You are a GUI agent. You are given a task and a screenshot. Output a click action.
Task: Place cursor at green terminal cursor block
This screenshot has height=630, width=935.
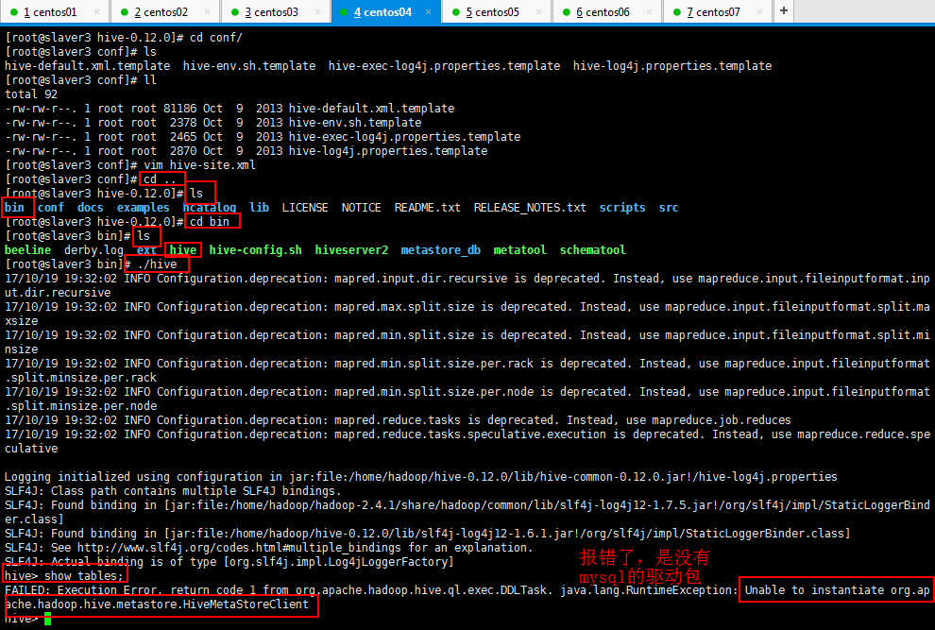click(x=48, y=620)
